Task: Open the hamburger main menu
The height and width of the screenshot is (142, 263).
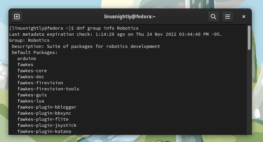Action: coord(228,17)
